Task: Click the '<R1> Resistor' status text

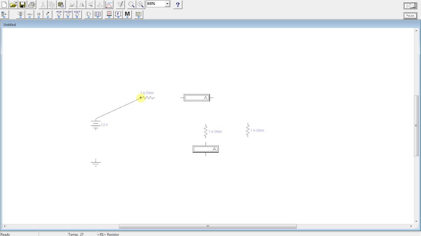Action: [x=109, y=234]
